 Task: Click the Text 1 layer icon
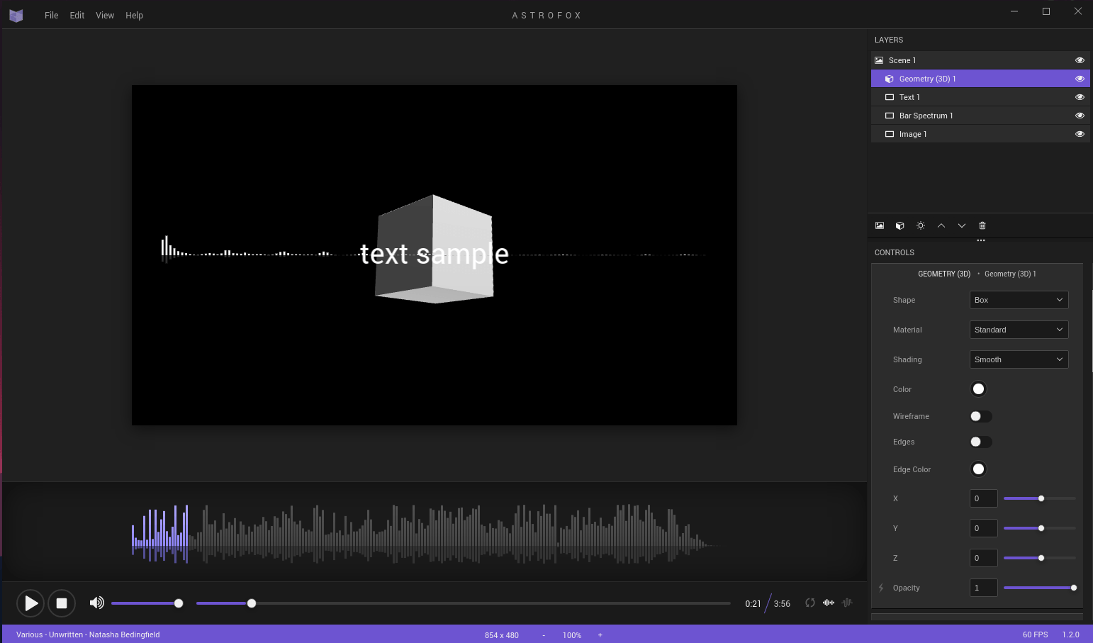pos(890,97)
